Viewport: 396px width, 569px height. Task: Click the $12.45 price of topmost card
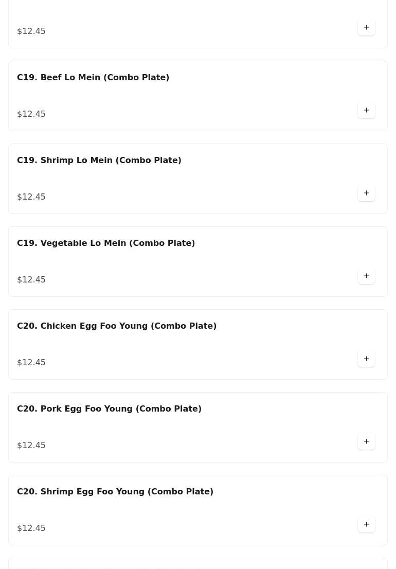point(31,31)
